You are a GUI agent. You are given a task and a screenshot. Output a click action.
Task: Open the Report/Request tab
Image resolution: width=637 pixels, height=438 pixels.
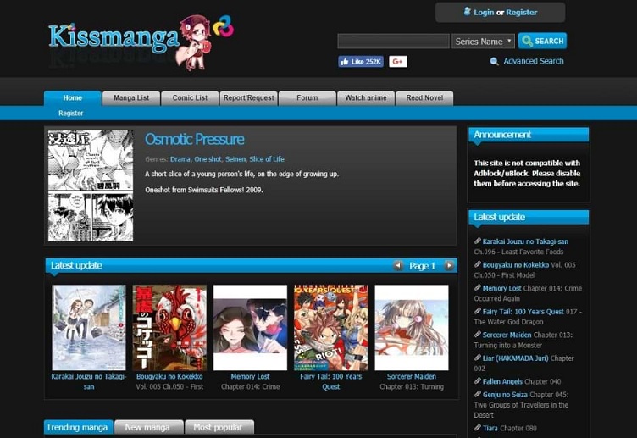(x=249, y=98)
